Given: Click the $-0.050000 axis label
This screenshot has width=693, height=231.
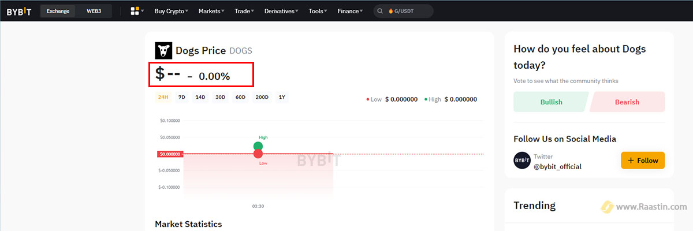Looking at the screenshot, I should [170, 170].
